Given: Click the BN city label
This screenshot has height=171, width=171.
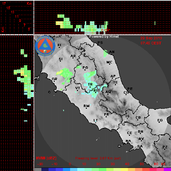Looking at the screenshot, I should (x=141, y=132).
